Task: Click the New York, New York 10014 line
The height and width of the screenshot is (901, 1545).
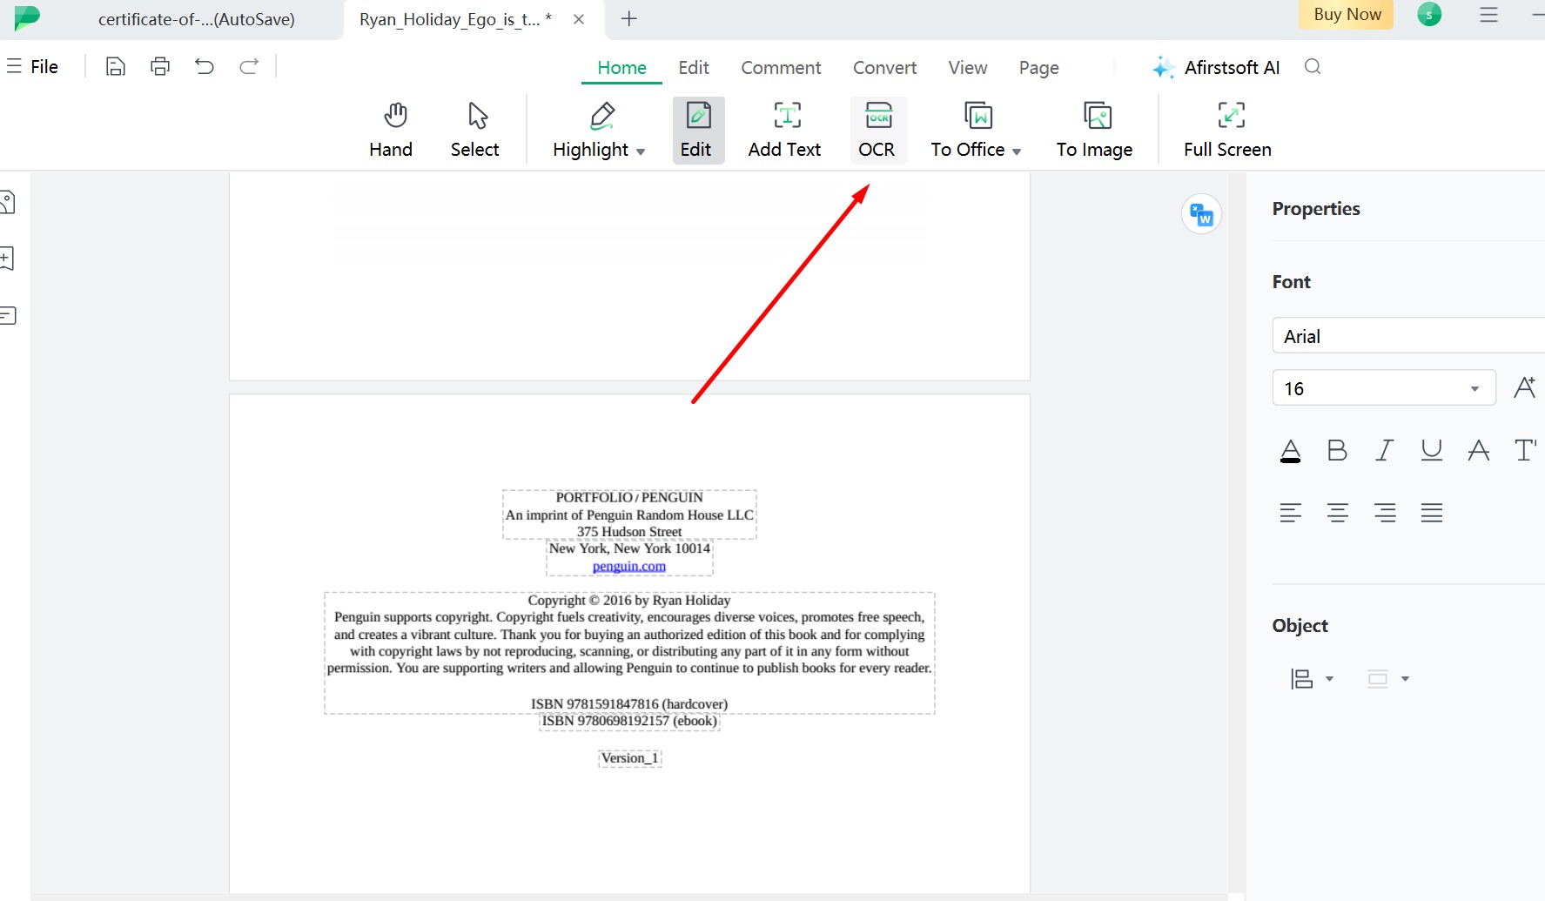Action: 629,548
